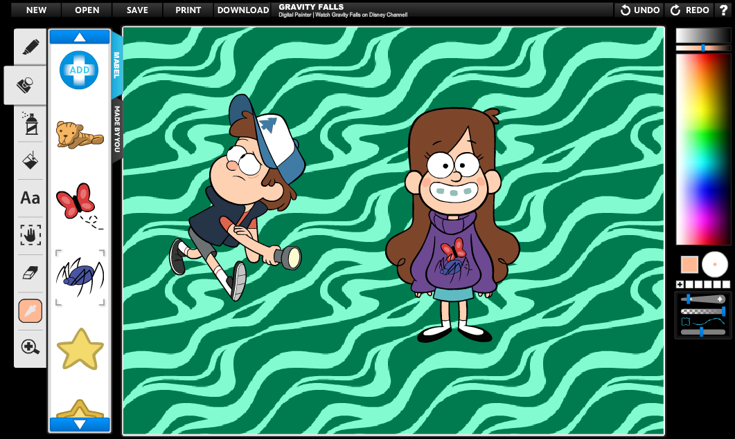This screenshot has width=735, height=439.
Task: Undo the last action
Action: coord(640,10)
